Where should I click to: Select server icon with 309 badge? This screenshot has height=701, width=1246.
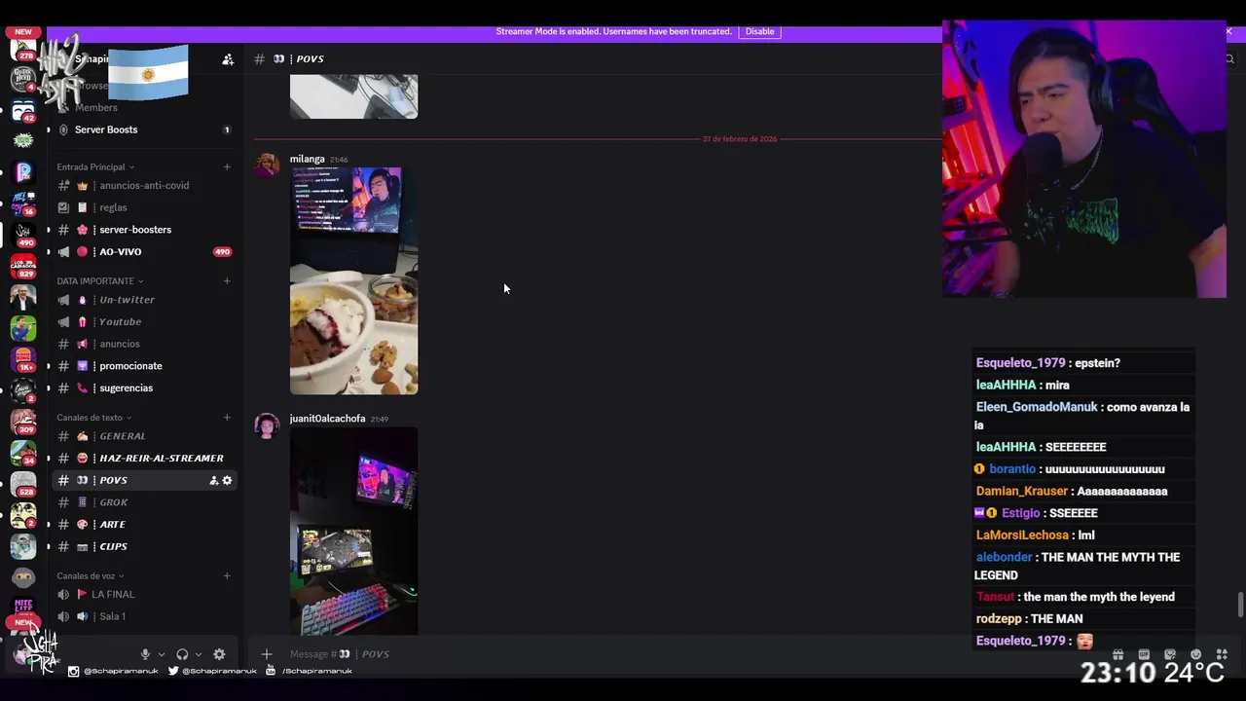click(x=23, y=421)
